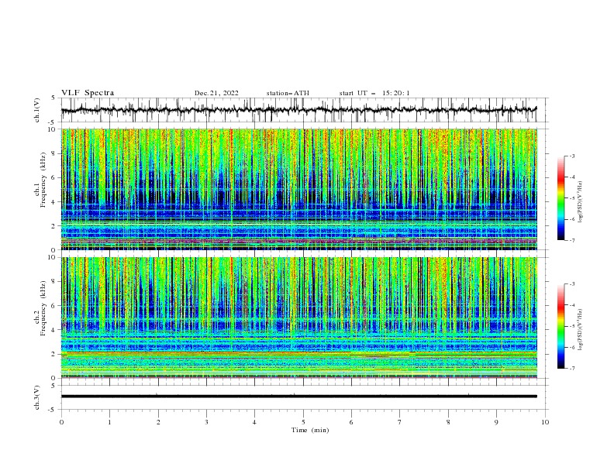Click the 'station=ATH' label
This screenshot has height=474, width=614.
pyautogui.click(x=288, y=93)
